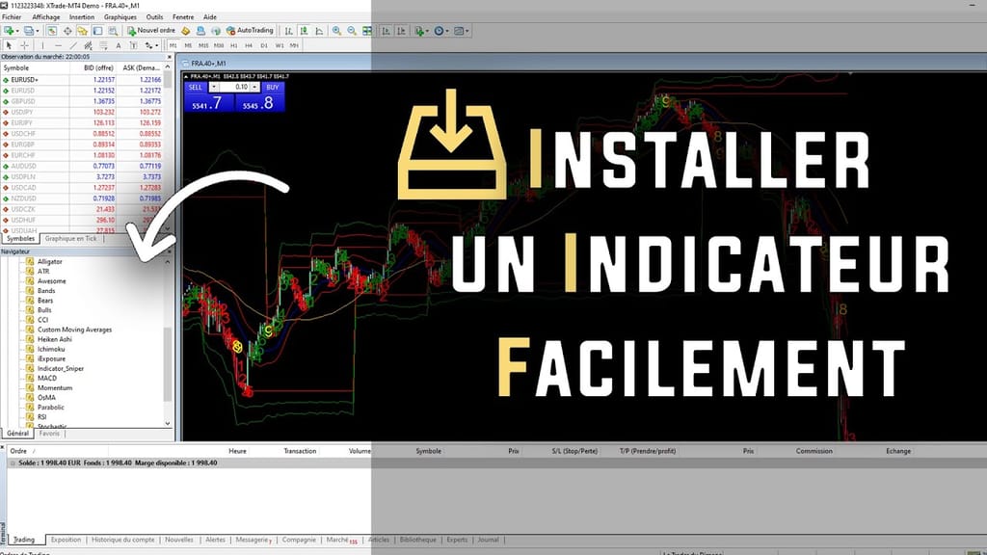
Task: Close the Navigateur panel
Action: coord(169,251)
